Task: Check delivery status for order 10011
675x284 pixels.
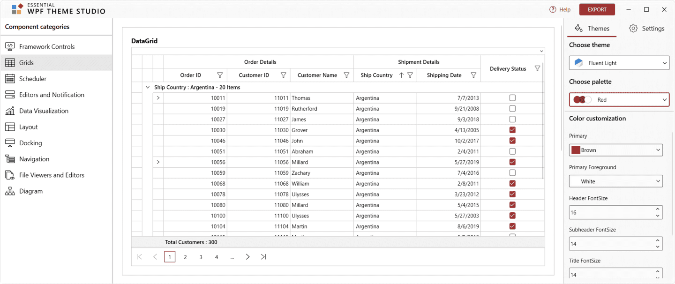Action: click(x=512, y=98)
